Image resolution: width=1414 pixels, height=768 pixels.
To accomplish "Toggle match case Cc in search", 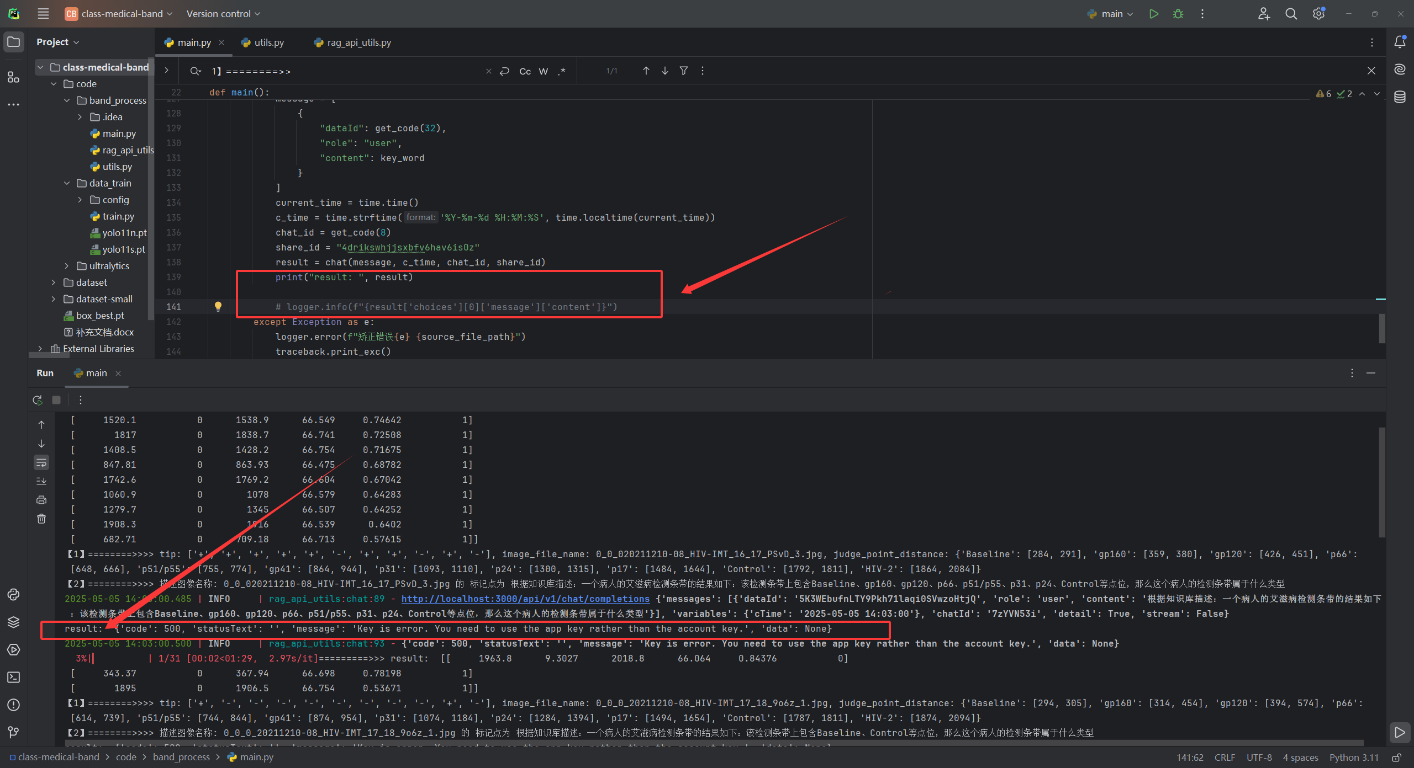I will (x=525, y=71).
